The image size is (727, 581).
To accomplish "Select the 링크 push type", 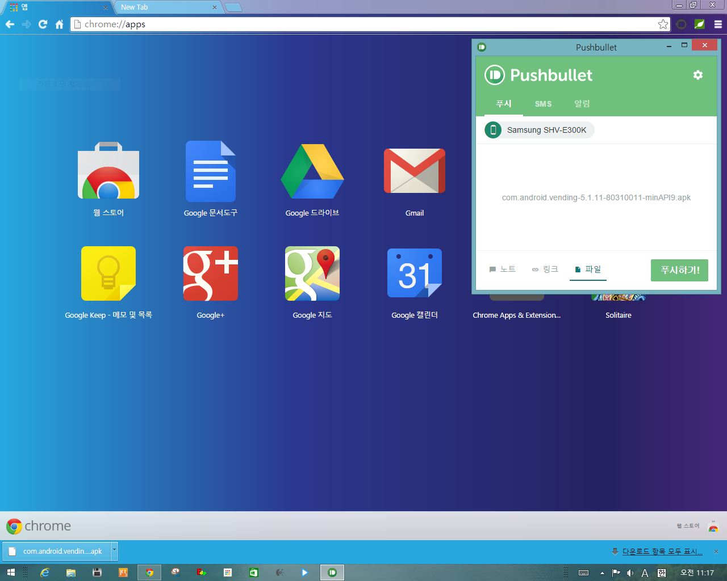I will (x=545, y=270).
